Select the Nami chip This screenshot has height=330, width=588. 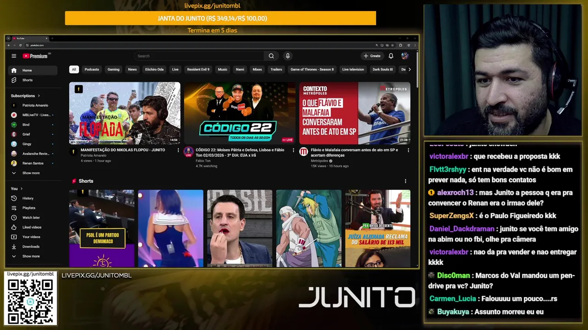240,69
